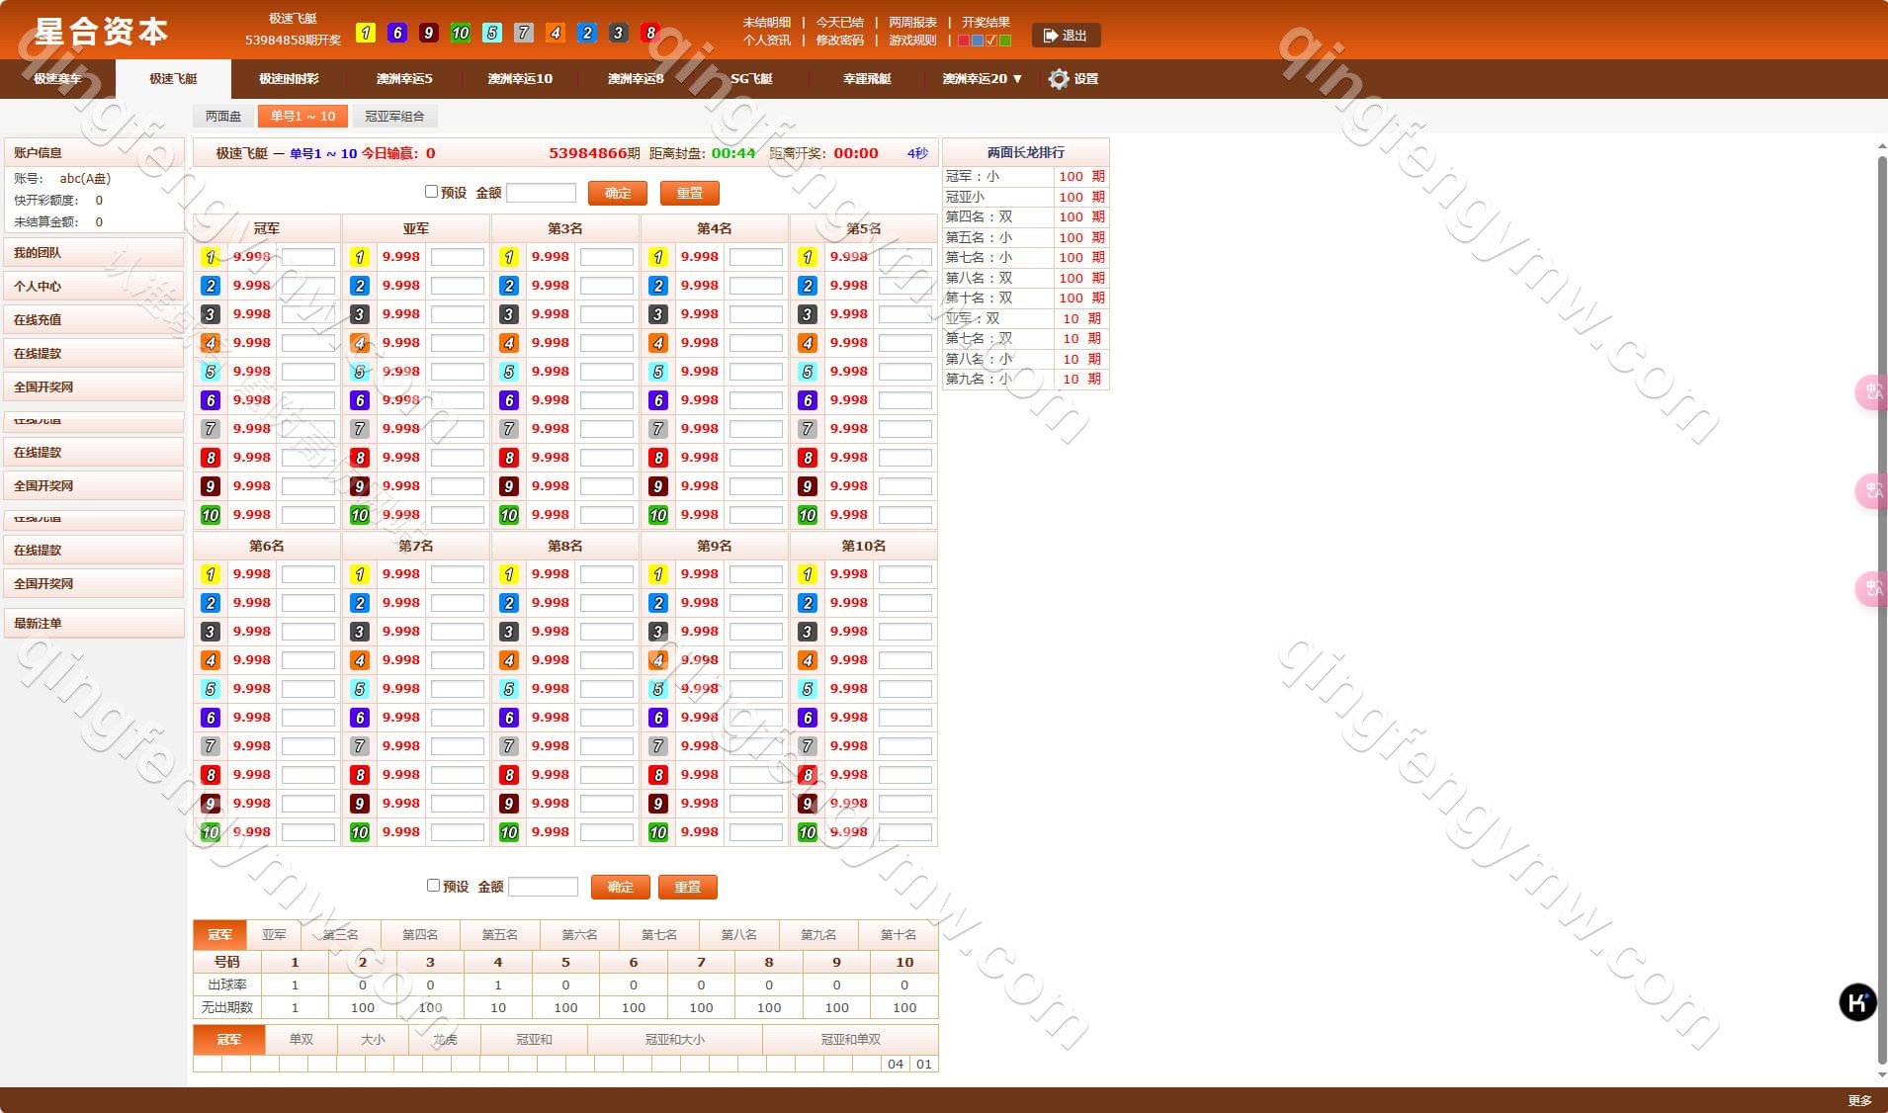Expand the 最新注单 sidebar panel
The height and width of the screenshot is (1113, 1888).
pyautogui.click(x=94, y=624)
